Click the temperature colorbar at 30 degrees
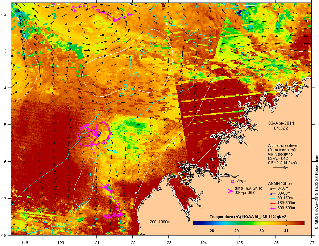 262,223
